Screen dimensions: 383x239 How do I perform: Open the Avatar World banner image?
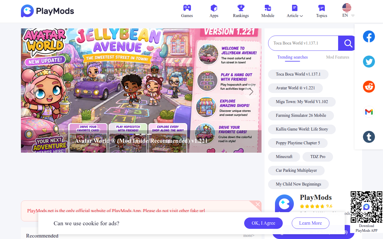click(x=141, y=91)
